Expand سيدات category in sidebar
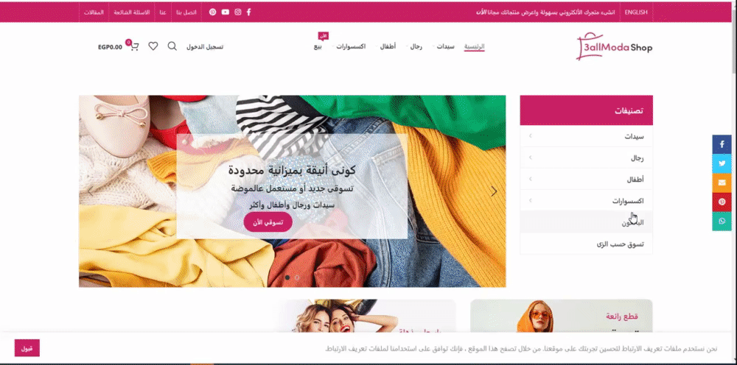Viewport: 737px width, 365px height. click(586, 137)
